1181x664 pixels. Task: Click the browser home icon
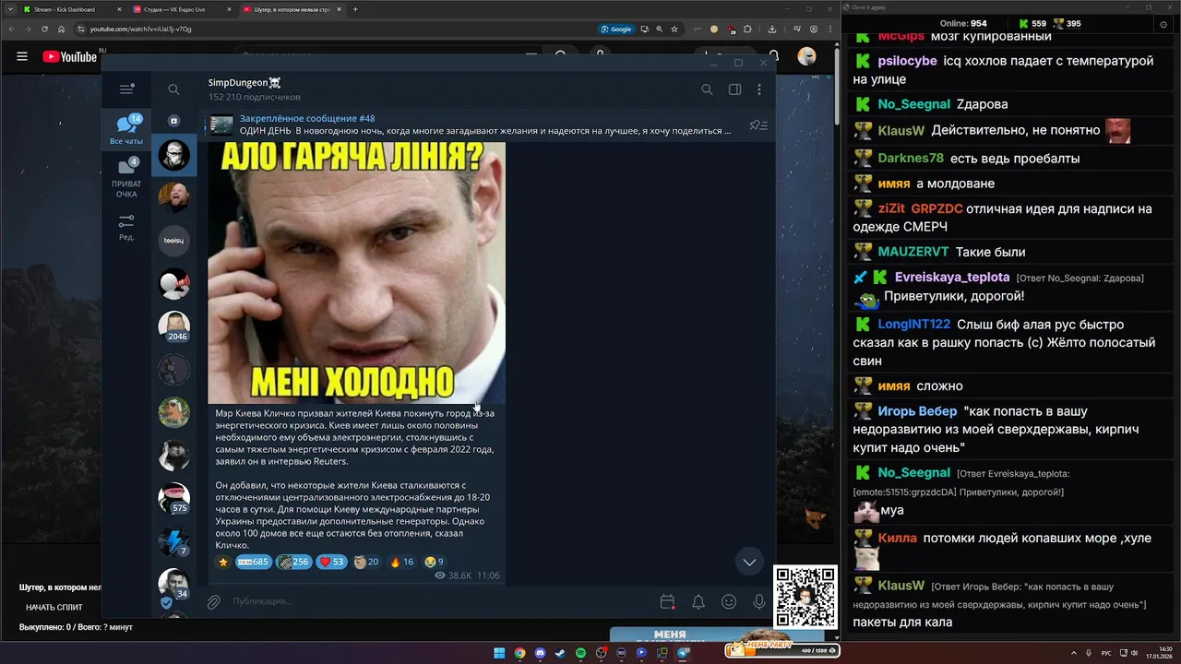click(62, 29)
